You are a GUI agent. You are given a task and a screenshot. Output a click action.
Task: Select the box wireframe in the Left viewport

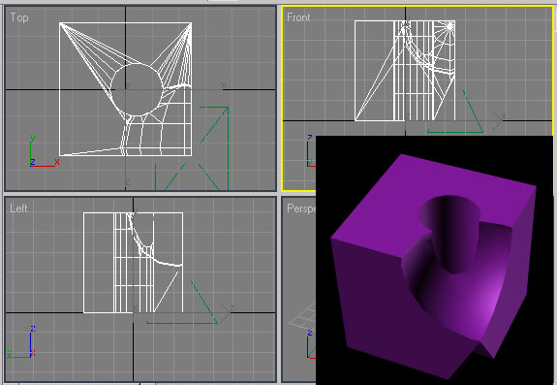coord(134,263)
